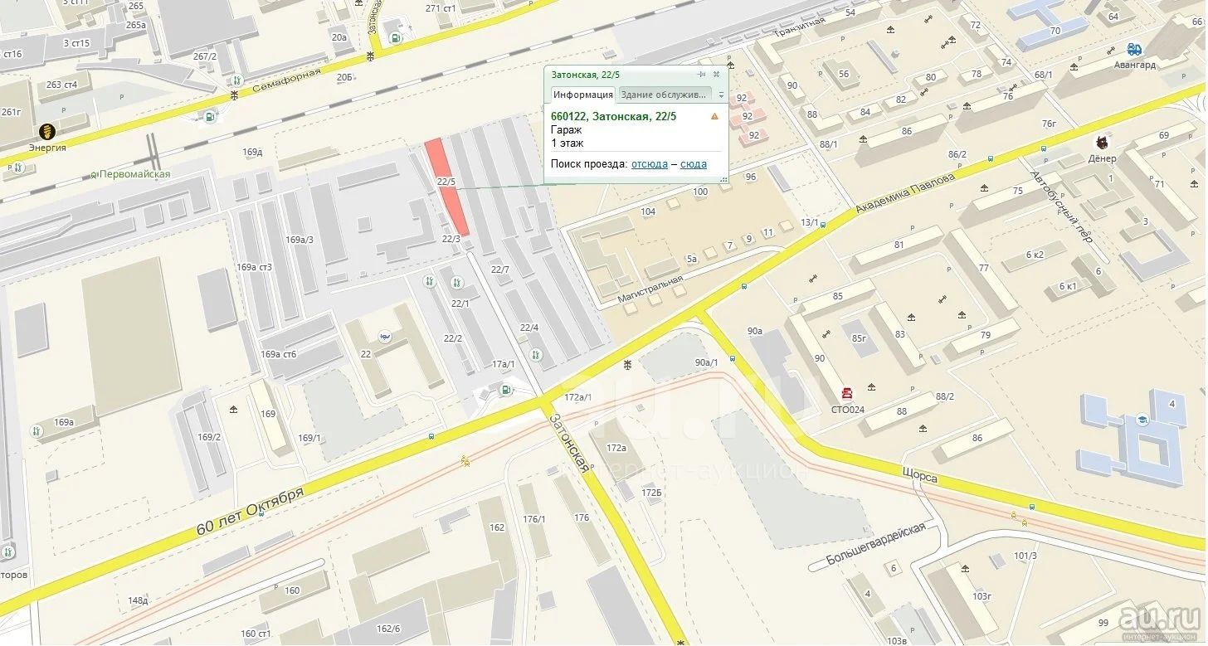The width and height of the screenshot is (1208, 646).
Task: Select the red highlighted building 22/5
Action: click(x=446, y=187)
